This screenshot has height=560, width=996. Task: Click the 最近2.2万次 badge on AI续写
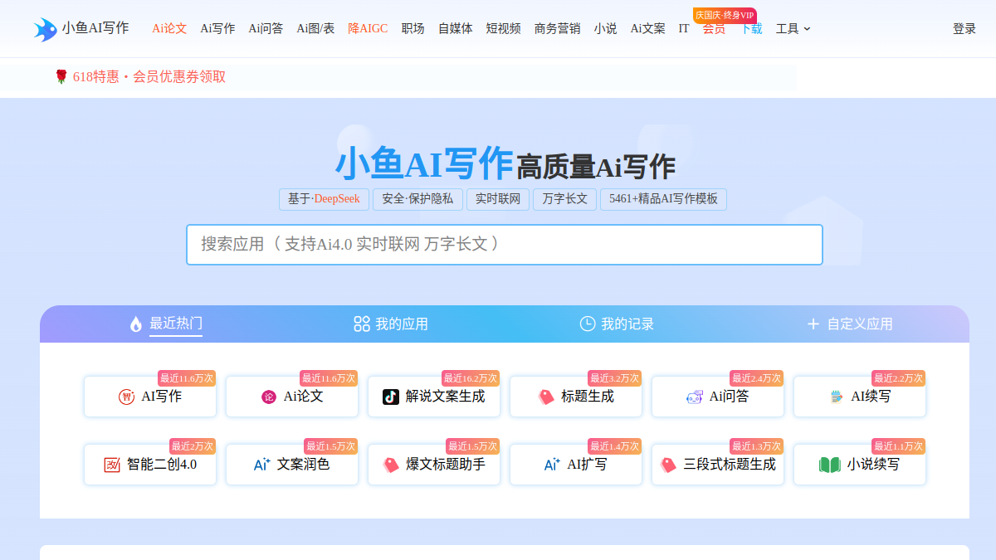click(899, 378)
